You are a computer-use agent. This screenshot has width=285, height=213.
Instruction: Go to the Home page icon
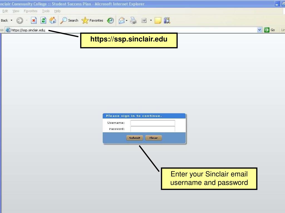[x=53, y=20]
